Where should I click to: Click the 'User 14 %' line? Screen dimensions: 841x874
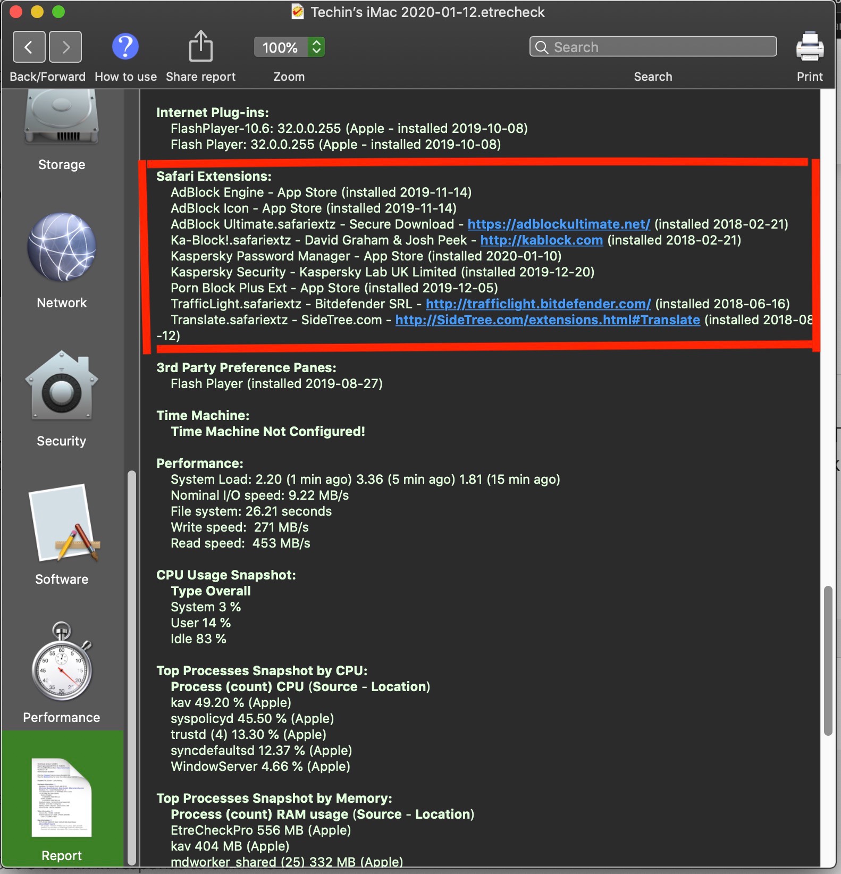[200, 623]
